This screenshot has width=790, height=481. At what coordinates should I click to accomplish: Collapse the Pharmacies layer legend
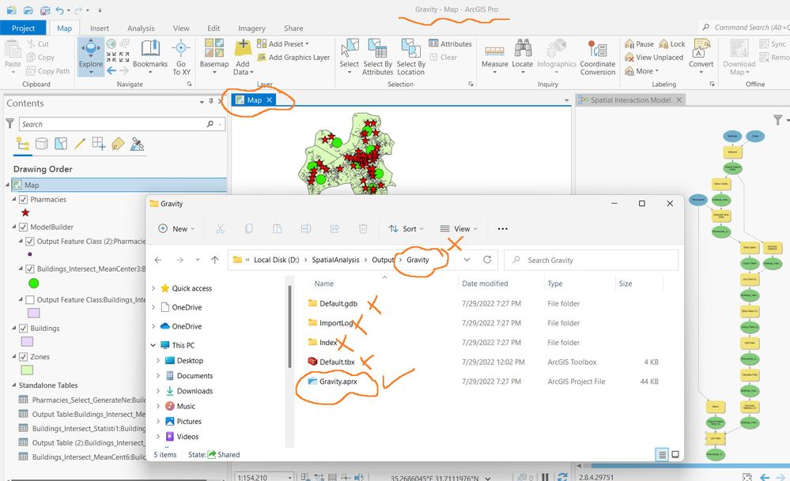(x=14, y=199)
